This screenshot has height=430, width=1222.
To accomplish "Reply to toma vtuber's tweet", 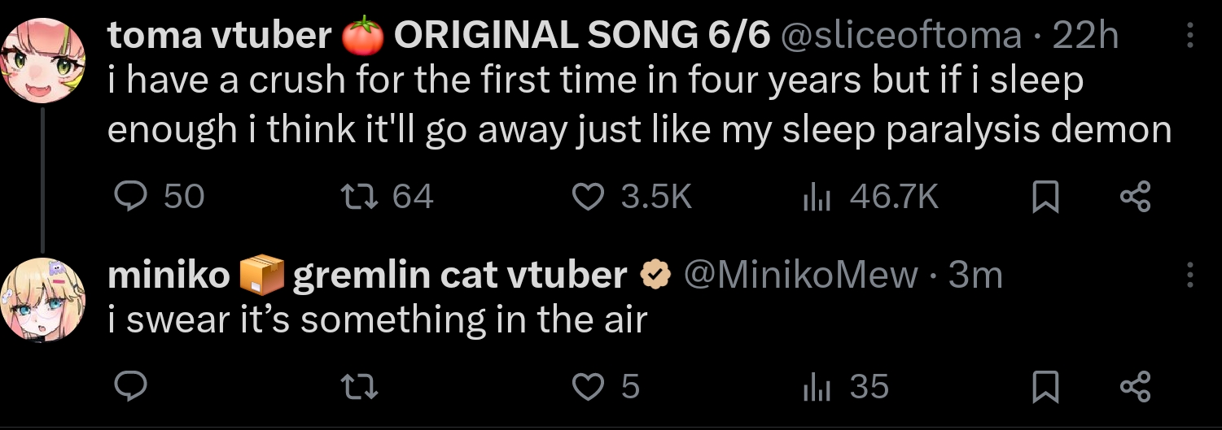I will coord(159,197).
